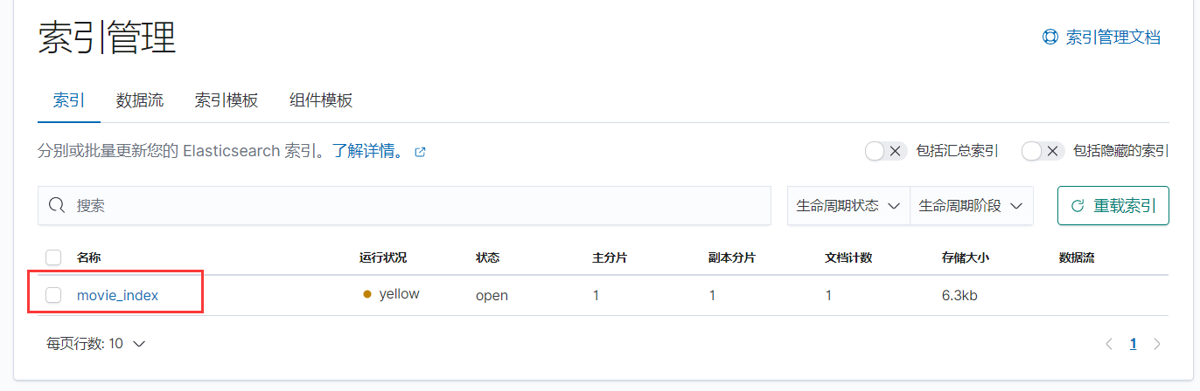Go to next page arrow

click(1157, 344)
